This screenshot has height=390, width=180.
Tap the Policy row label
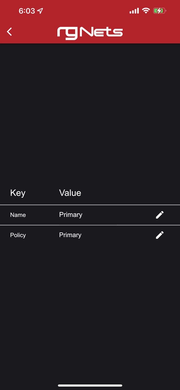pos(18,235)
